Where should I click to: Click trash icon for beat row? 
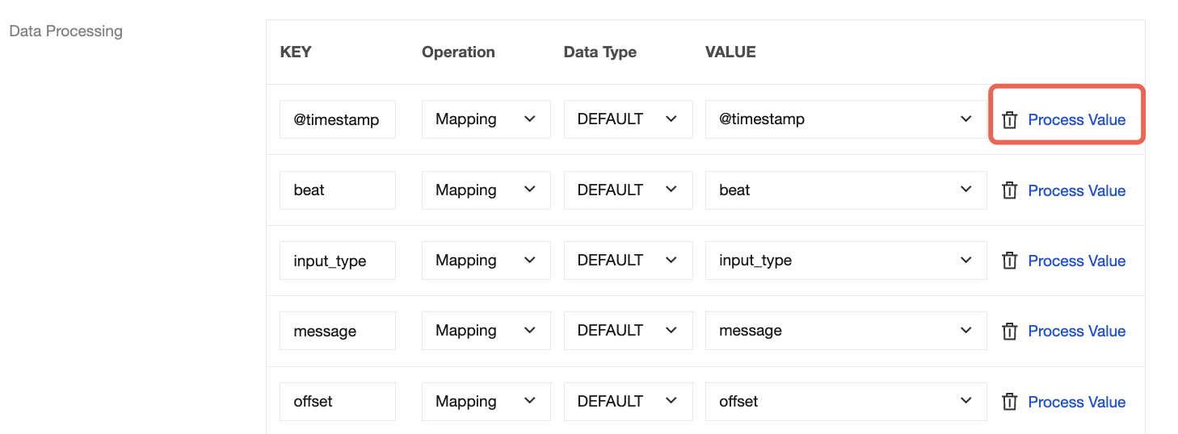[x=1009, y=190]
